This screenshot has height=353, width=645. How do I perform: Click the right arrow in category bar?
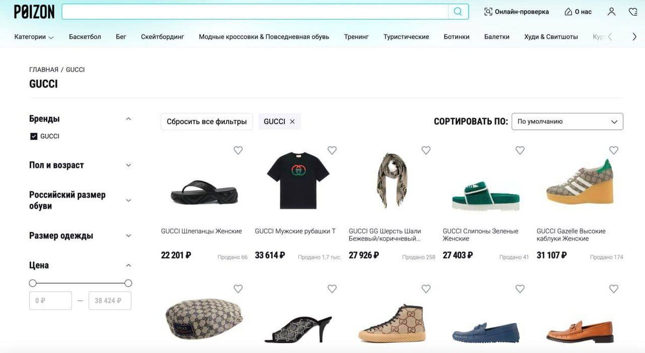tap(635, 37)
